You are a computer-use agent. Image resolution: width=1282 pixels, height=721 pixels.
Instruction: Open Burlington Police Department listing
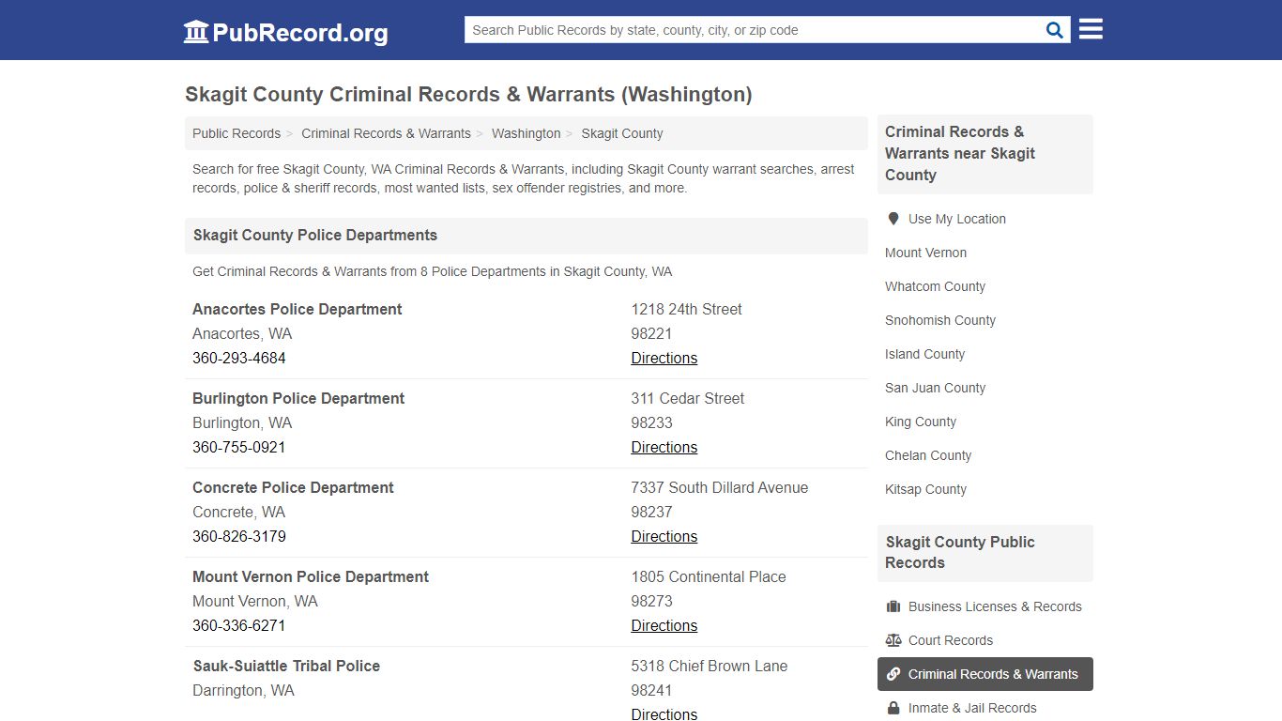[298, 398]
